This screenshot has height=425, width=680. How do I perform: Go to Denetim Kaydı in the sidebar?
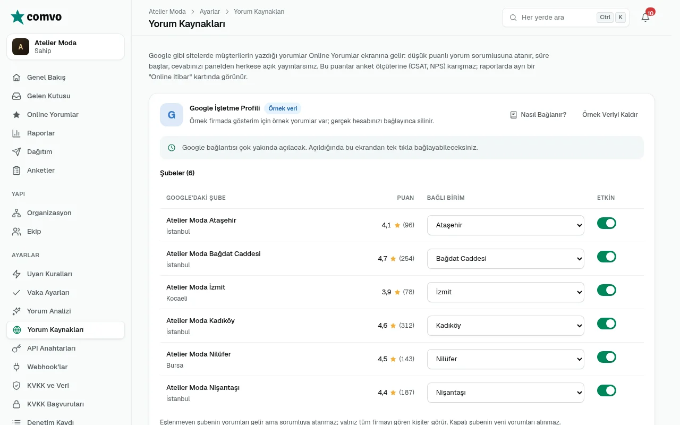[65, 422]
